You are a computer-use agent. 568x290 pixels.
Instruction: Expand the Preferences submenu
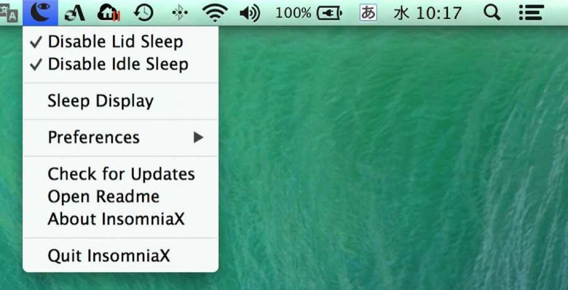[120, 137]
